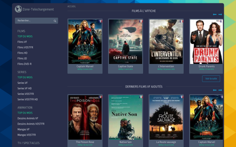
Task: Open Series VOSTFR HD category
Action: 28,99
